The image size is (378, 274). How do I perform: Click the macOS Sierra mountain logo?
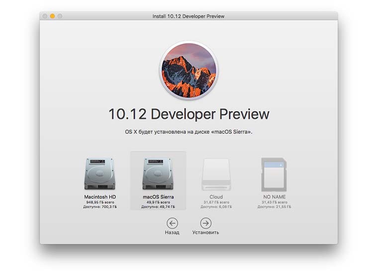pos(189,70)
